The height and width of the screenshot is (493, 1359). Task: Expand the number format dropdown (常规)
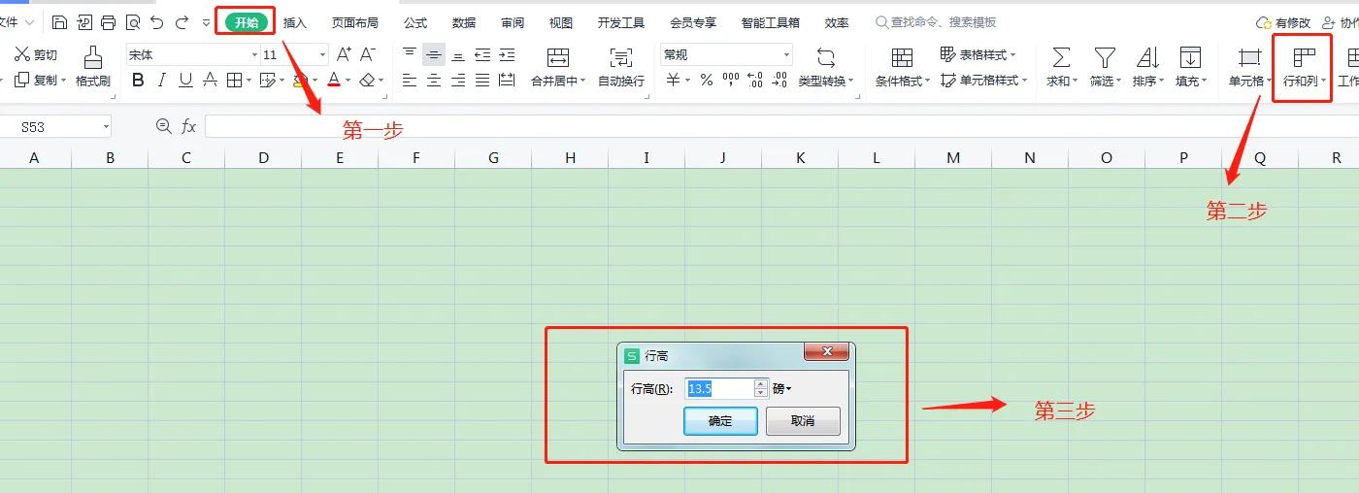(x=787, y=55)
